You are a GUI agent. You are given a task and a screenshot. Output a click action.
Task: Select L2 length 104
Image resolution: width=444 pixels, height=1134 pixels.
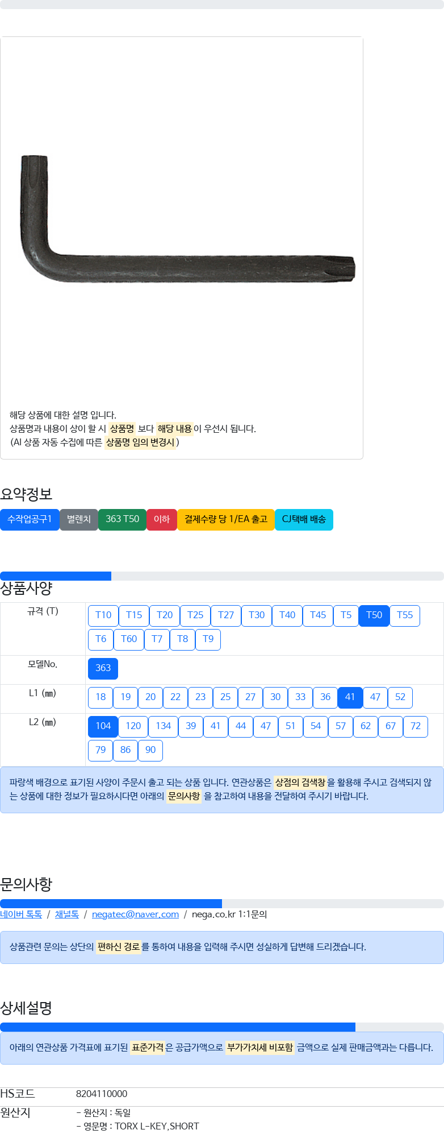103,726
